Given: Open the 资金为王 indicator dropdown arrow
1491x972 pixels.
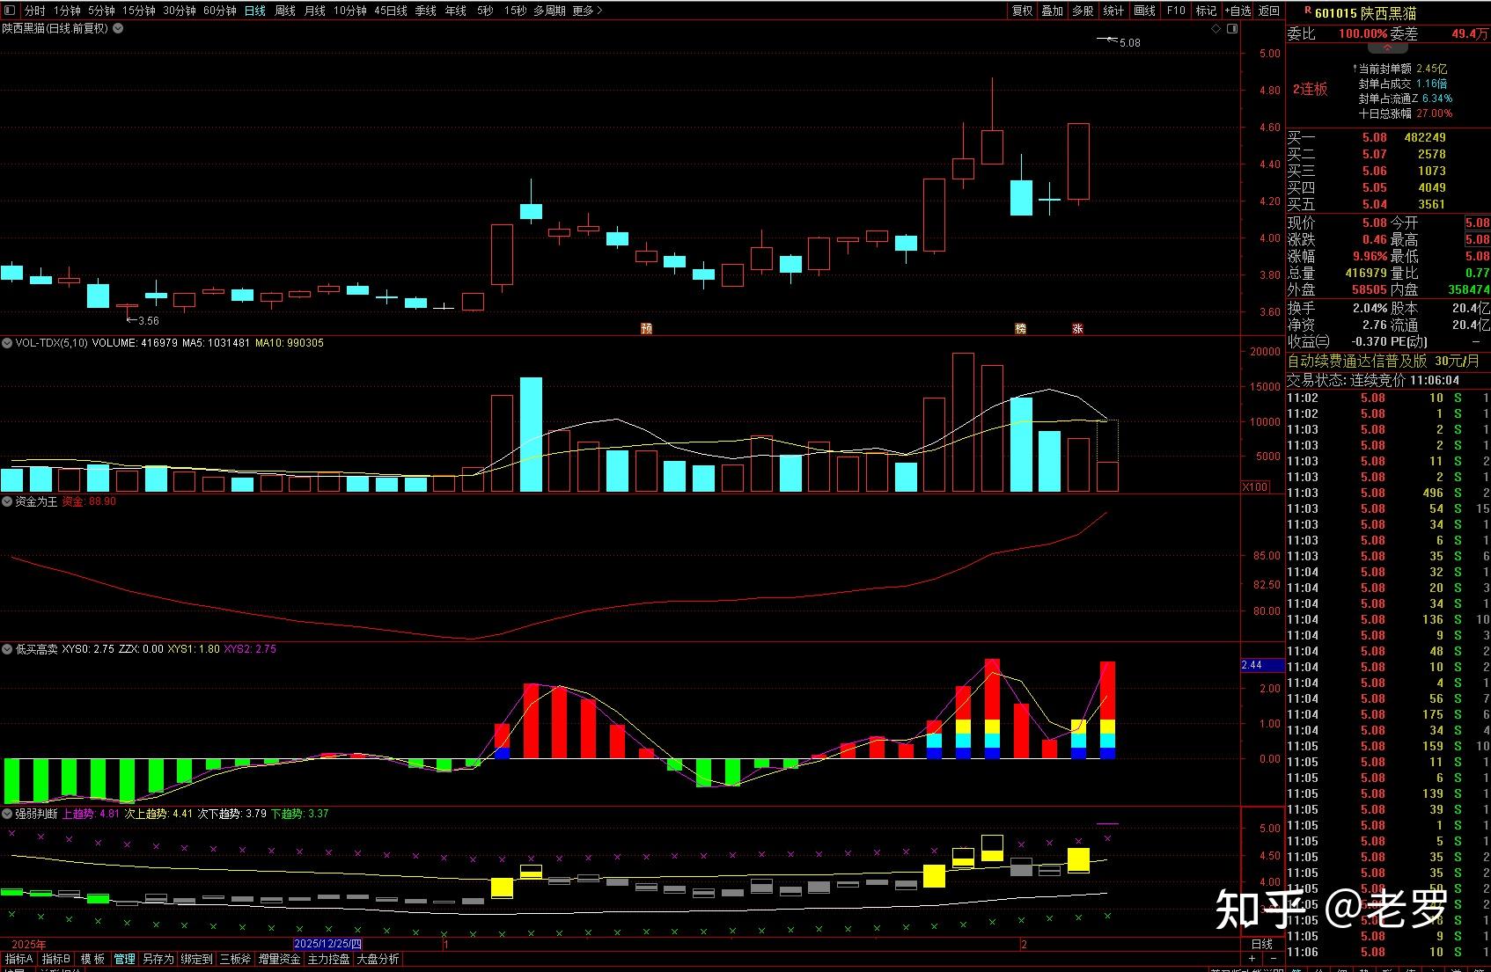Looking at the screenshot, I should [x=7, y=501].
